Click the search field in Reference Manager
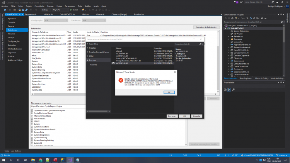Image resolution: width=290 pixels, height=163 pixels. pos(187,44)
